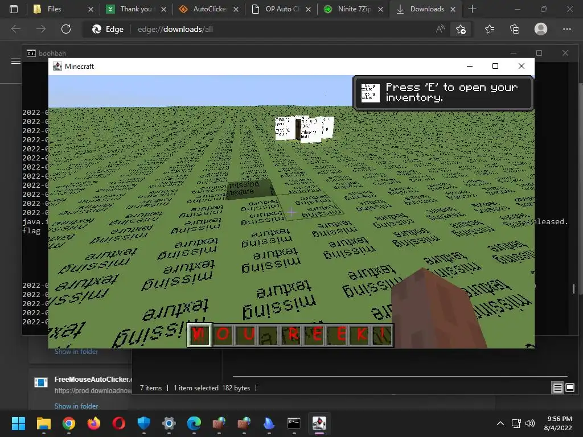Screen dimensions: 583x437
Task: Close the Ninite 7Zip tab
Action: 380,10
